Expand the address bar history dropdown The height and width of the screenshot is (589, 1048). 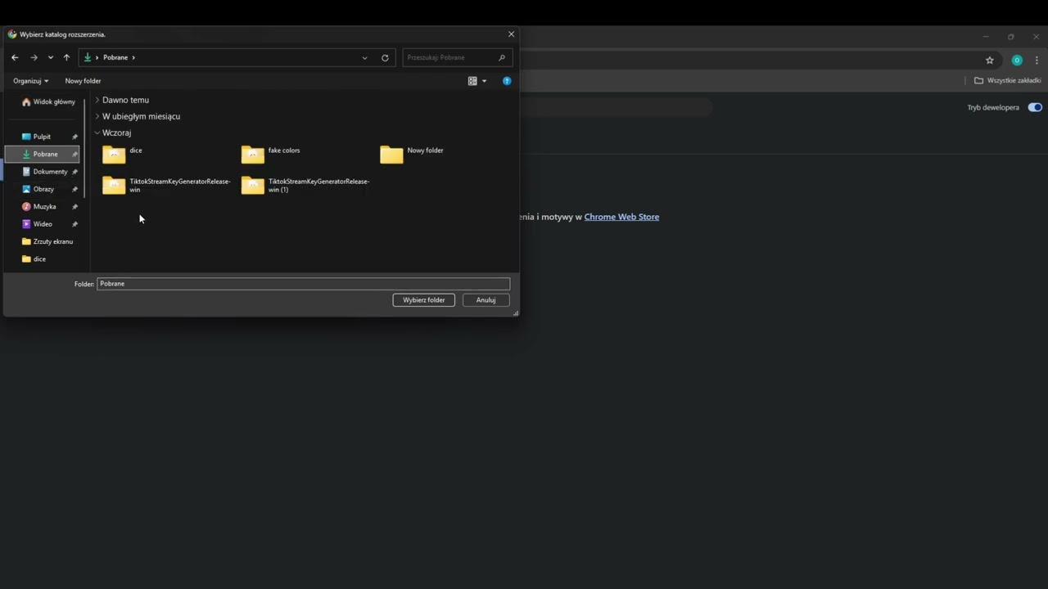click(x=364, y=57)
